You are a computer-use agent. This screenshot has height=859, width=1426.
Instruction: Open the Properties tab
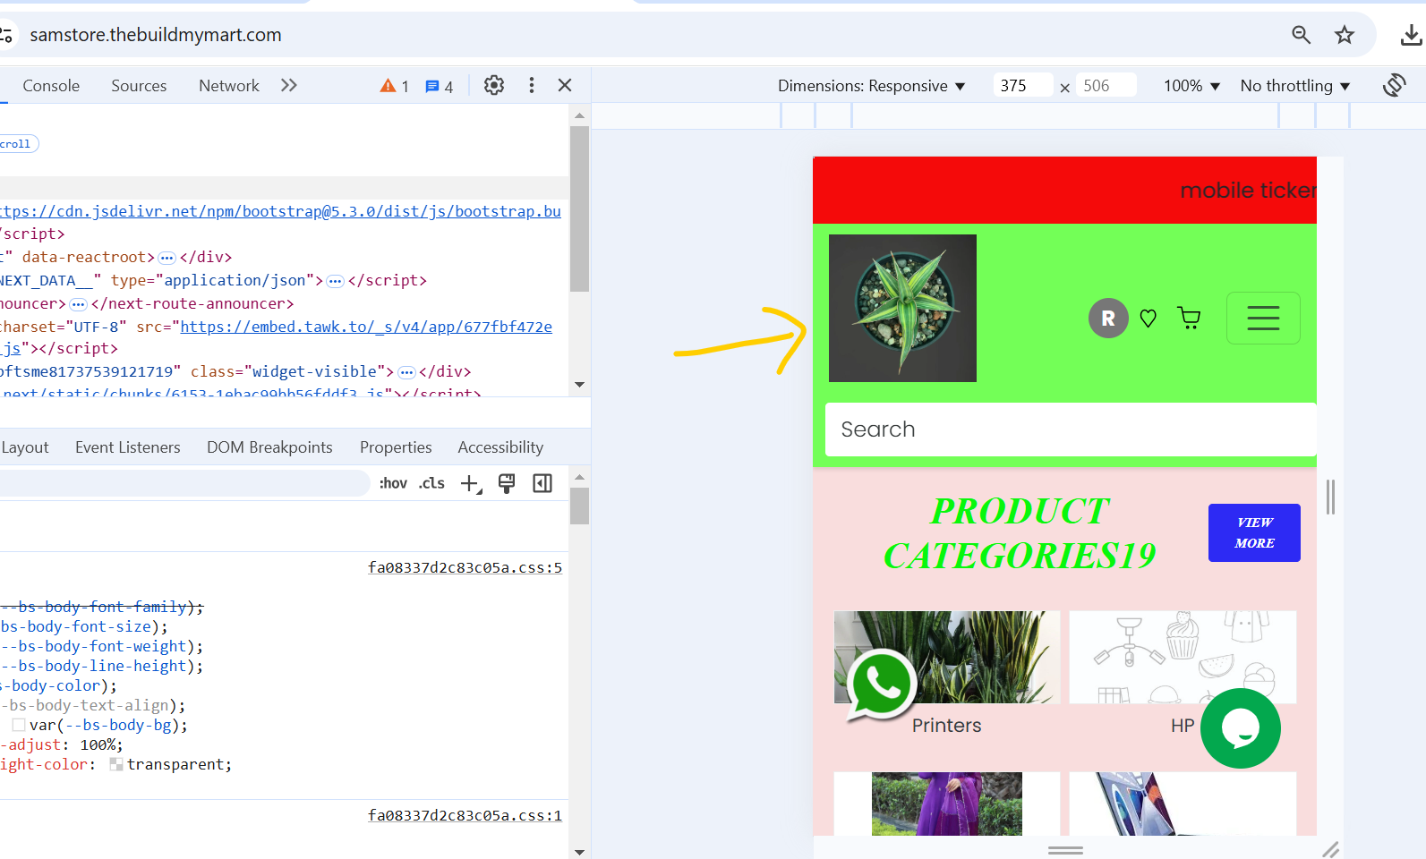tap(396, 447)
